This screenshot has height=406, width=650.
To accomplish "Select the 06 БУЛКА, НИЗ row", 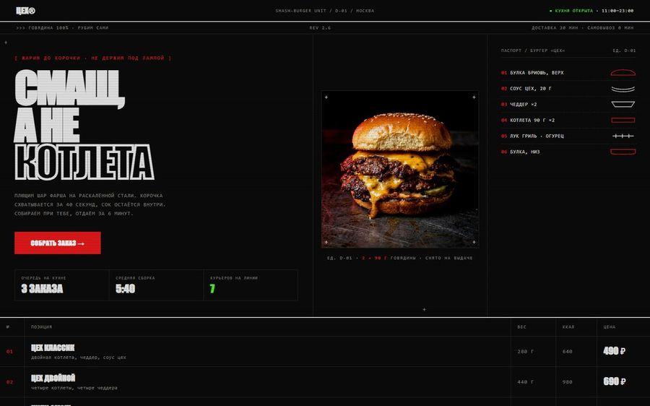I will [x=568, y=152].
